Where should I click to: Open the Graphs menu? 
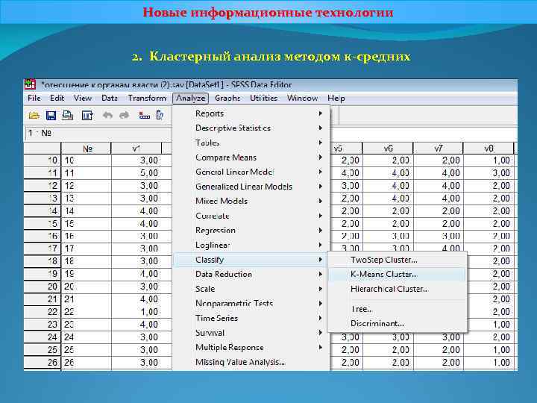[x=227, y=99]
